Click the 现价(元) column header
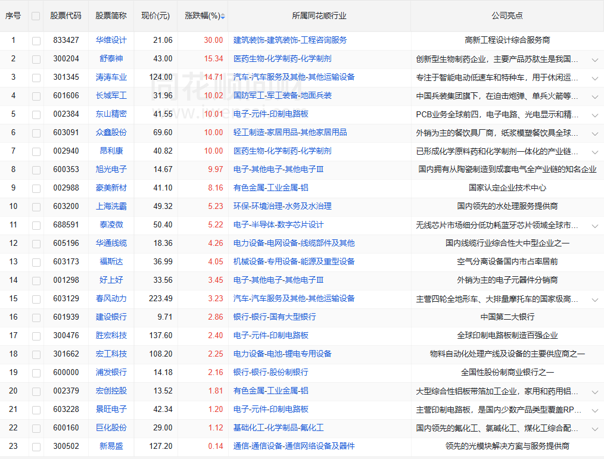Screen dimensions: 604x459 coord(155,16)
